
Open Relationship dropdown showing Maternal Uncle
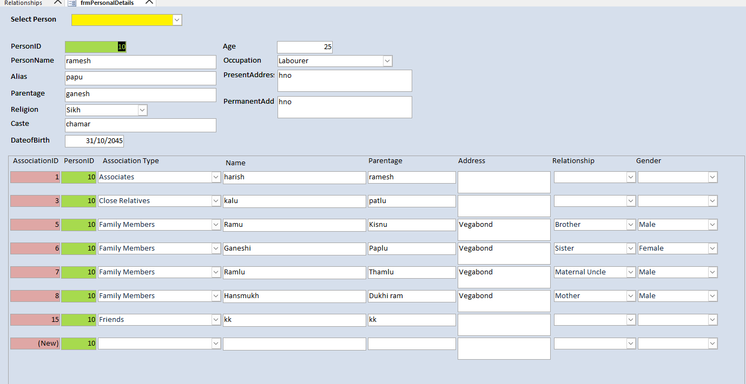631,272
